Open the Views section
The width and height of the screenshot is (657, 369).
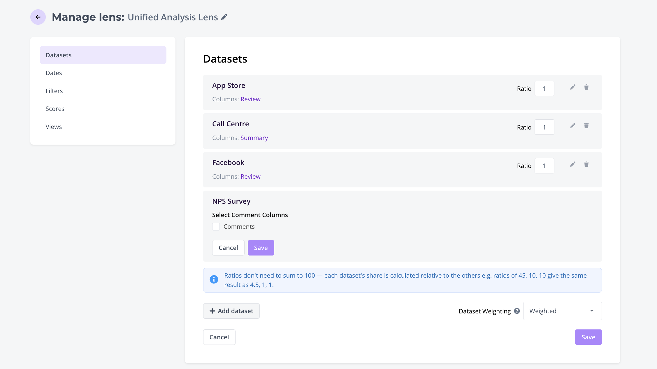point(54,127)
